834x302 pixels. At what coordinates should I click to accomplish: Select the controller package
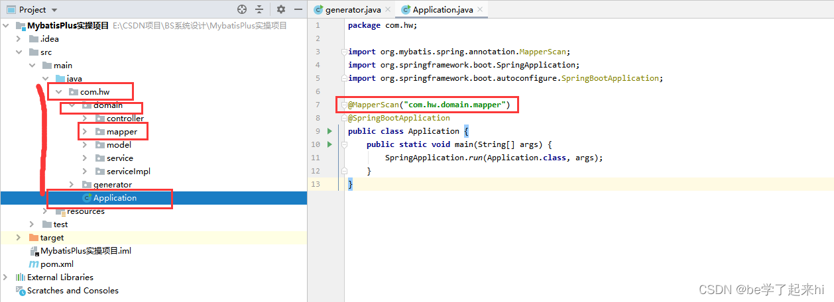pyautogui.click(x=125, y=119)
